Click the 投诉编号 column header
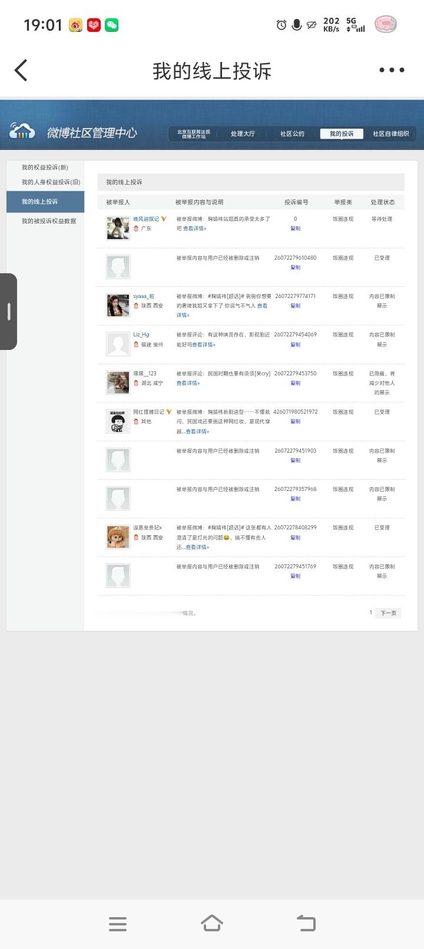Screen dimensions: 424x949 pyautogui.click(x=296, y=202)
